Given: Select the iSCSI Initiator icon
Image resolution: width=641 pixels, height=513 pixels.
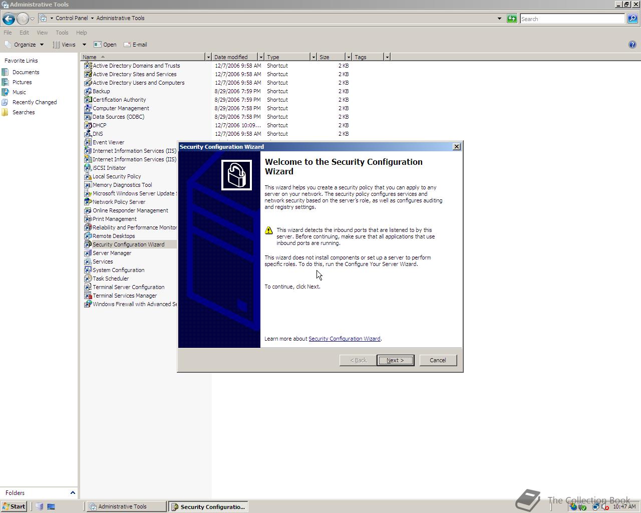Looking at the screenshot, I should pyautogui.click(x=88, y=168).
